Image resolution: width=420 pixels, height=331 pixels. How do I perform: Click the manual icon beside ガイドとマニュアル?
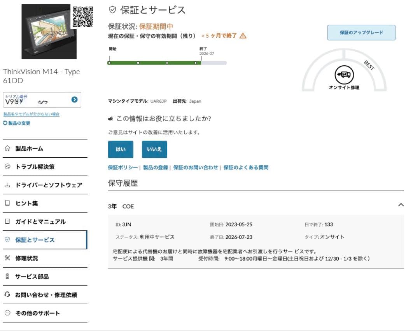pyautogui.click(x=7, y=221)
